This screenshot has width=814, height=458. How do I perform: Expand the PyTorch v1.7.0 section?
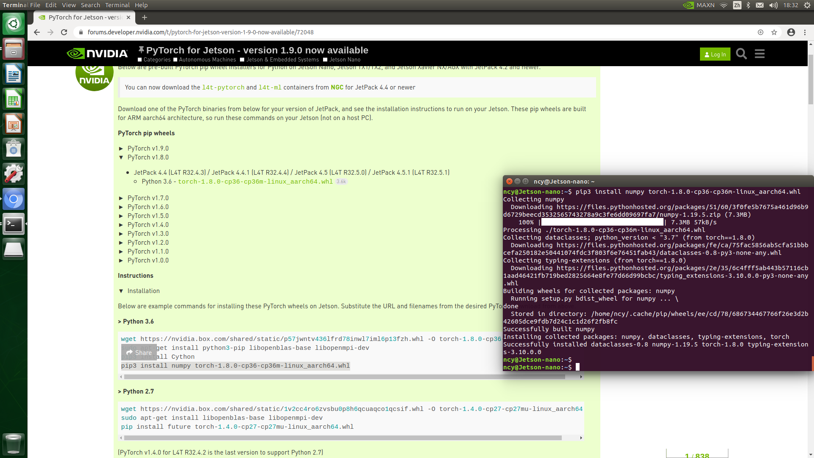[x=144, y=198]
